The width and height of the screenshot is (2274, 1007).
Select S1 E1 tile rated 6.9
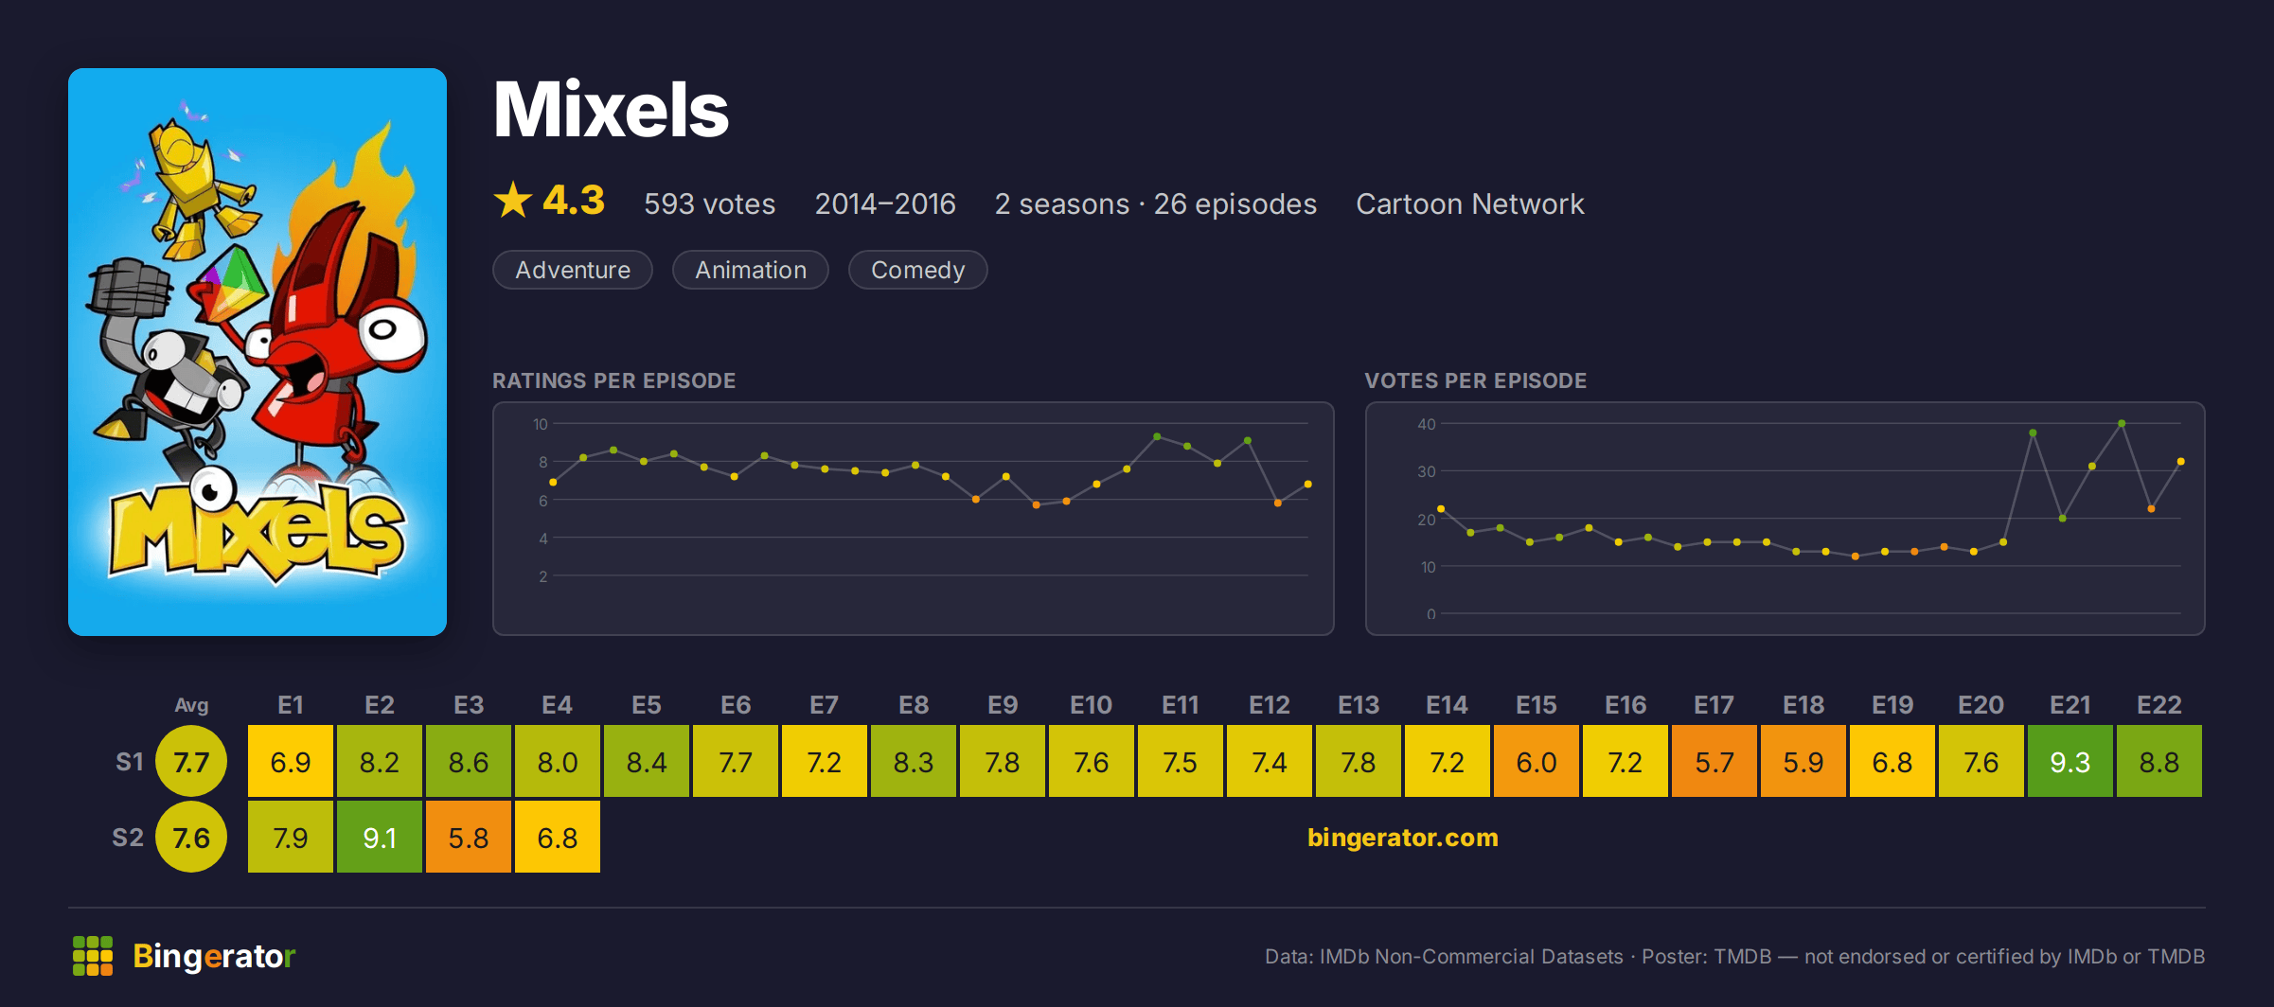(x=291, y=762)
